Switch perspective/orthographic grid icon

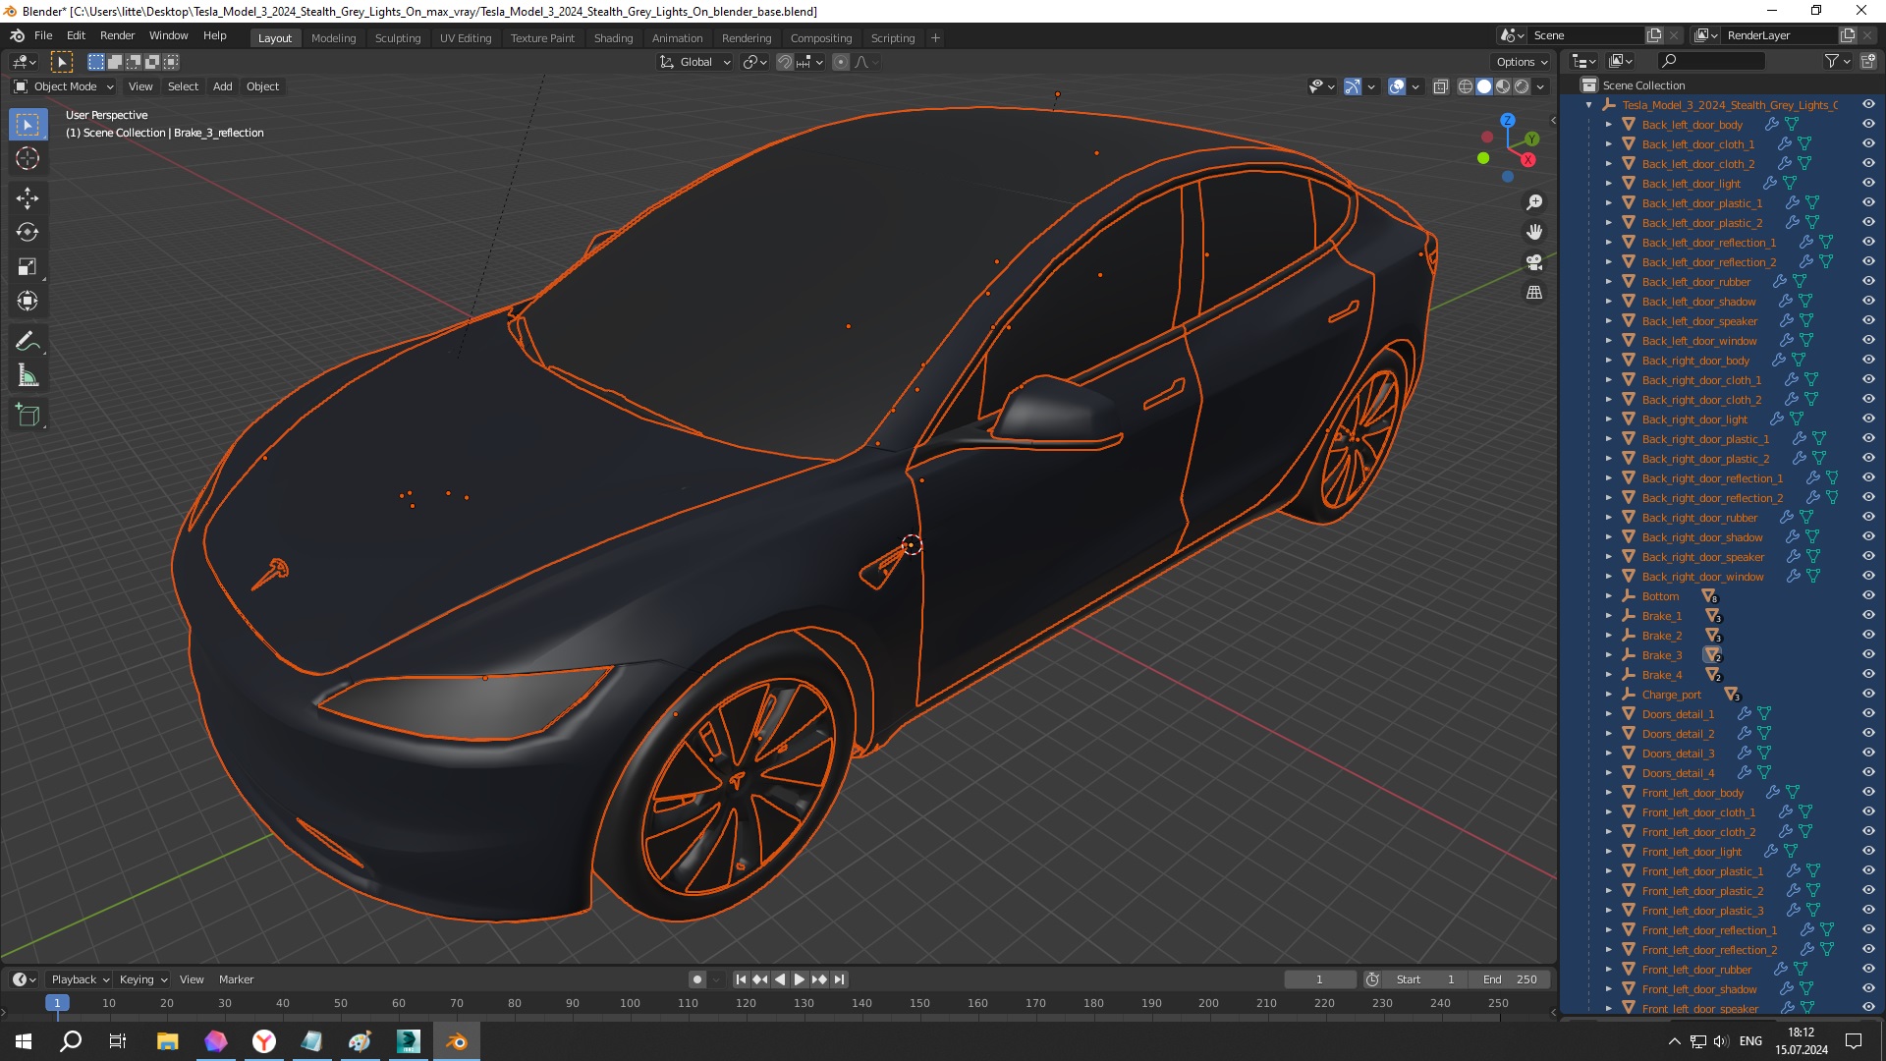tap(1533, 293)
